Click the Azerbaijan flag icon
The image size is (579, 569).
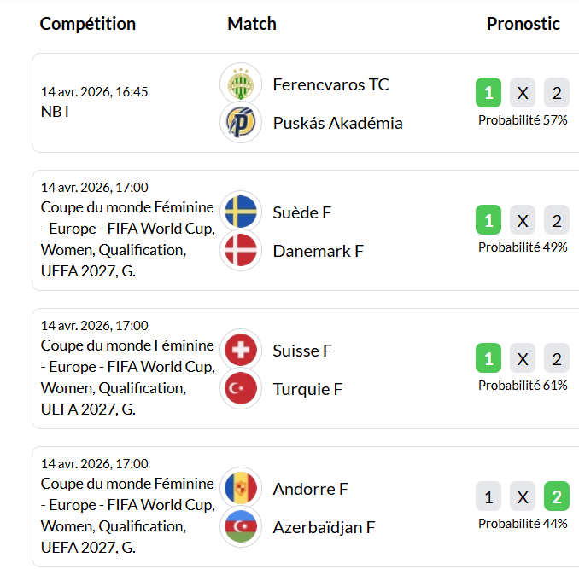coord(241,527)
